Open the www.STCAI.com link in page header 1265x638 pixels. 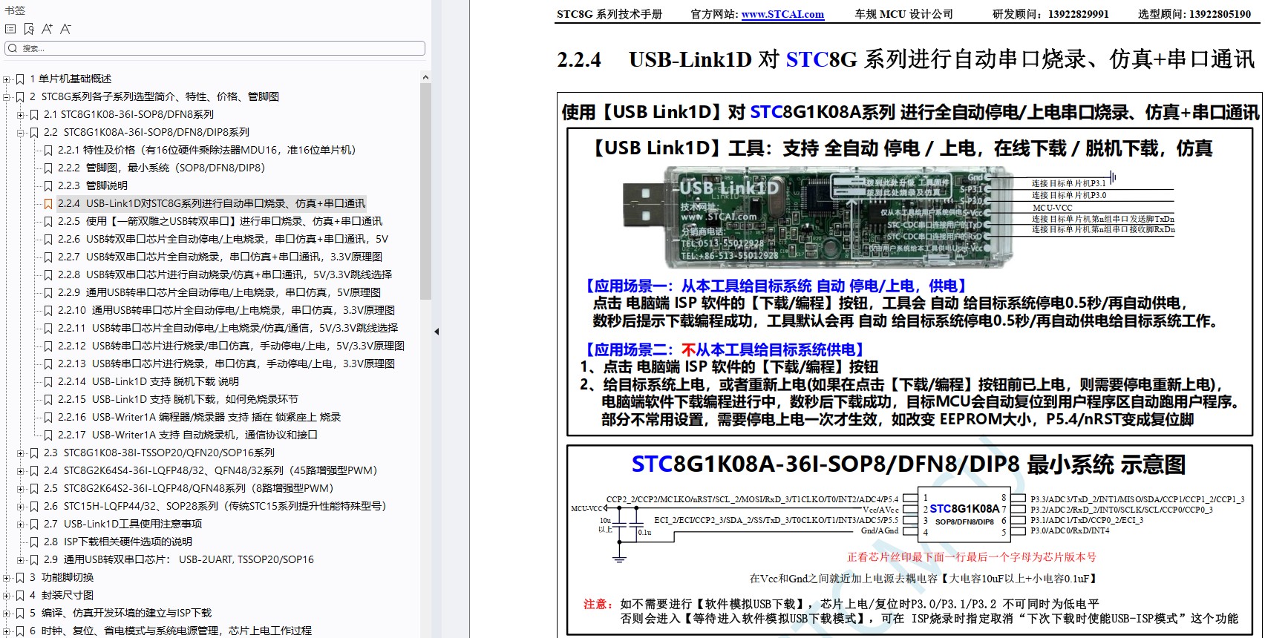tap(782, 14)
